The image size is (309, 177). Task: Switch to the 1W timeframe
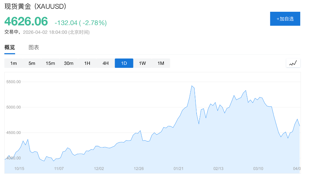(142, 63)
